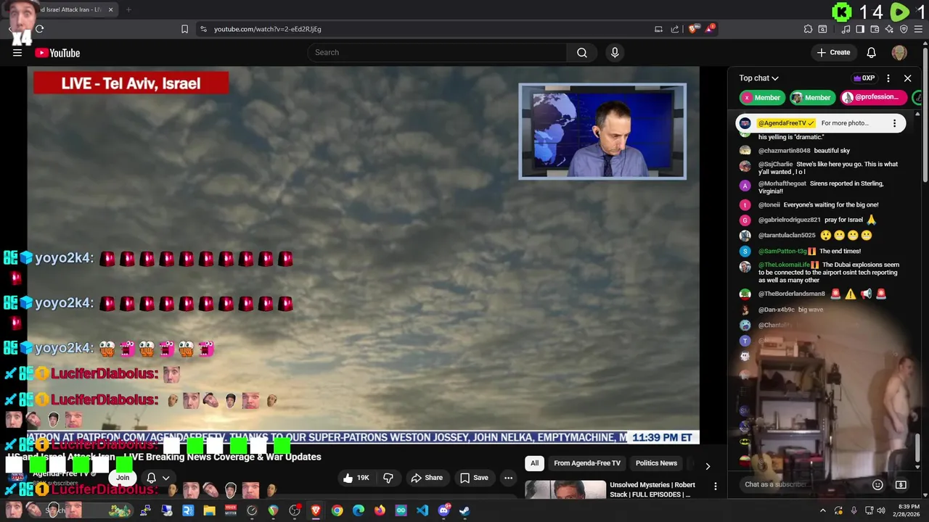Click @gabrielrodriguez821 chat message
This screenshot has height=522, width=929.
pos(817,220)
